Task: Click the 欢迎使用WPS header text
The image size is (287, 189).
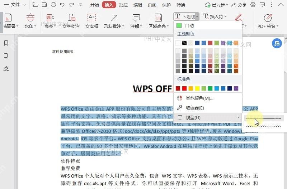Action: 62,52
